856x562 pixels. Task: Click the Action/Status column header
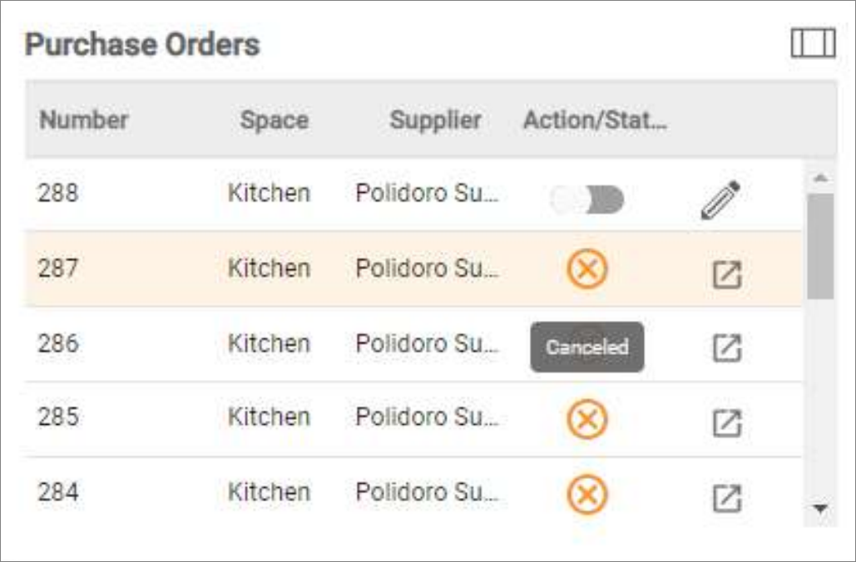pyautogui.click(x=595, y=120)
